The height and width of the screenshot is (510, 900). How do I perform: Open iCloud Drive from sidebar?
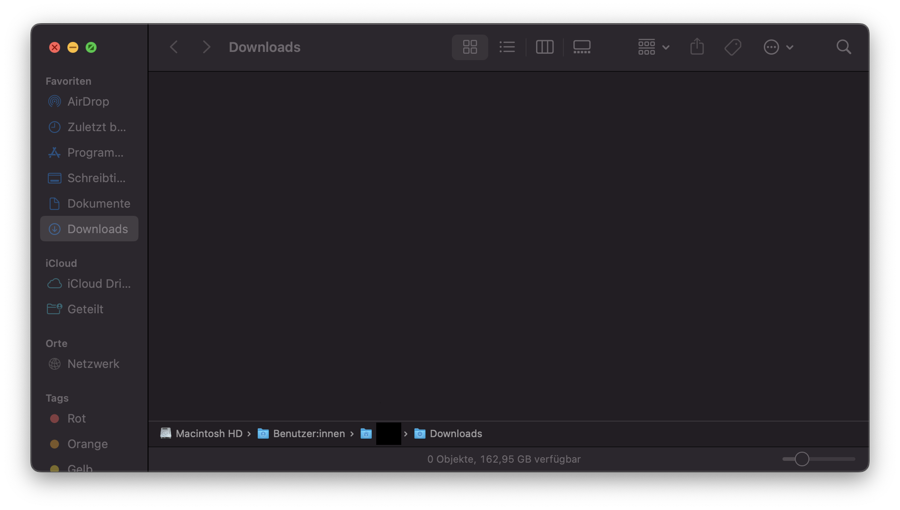coord(98,284)
